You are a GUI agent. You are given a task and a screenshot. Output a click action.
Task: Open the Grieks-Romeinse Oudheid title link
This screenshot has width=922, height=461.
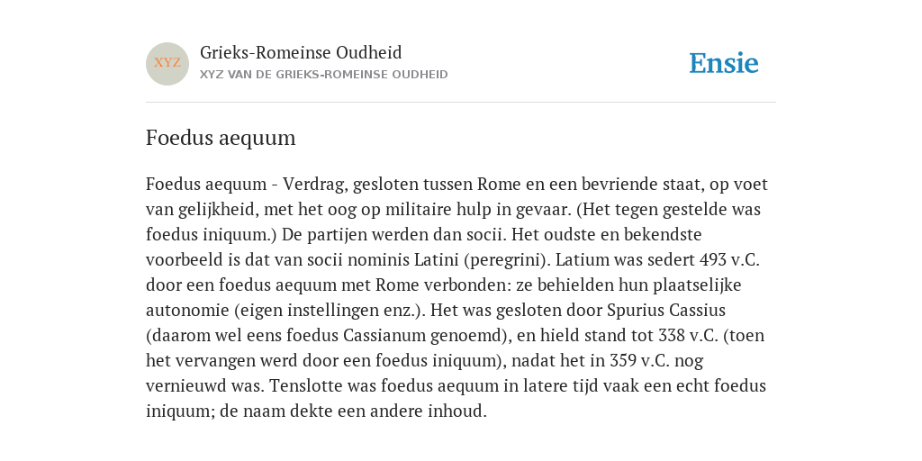(x=301, y=53)
